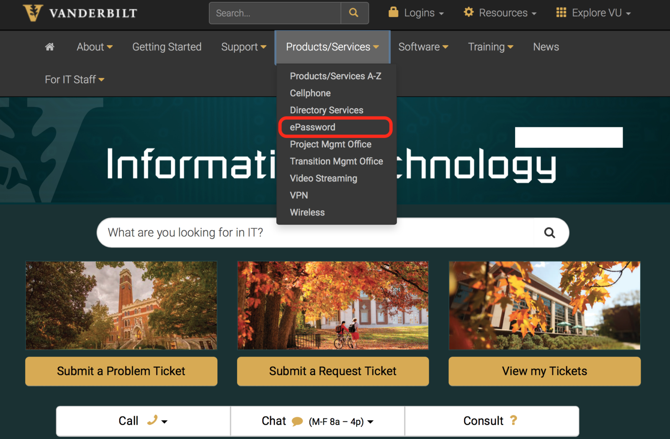Viewport: 670px width, 439px height.
Task: Click the Resources gear icon
Action: [x=469, y=12]
